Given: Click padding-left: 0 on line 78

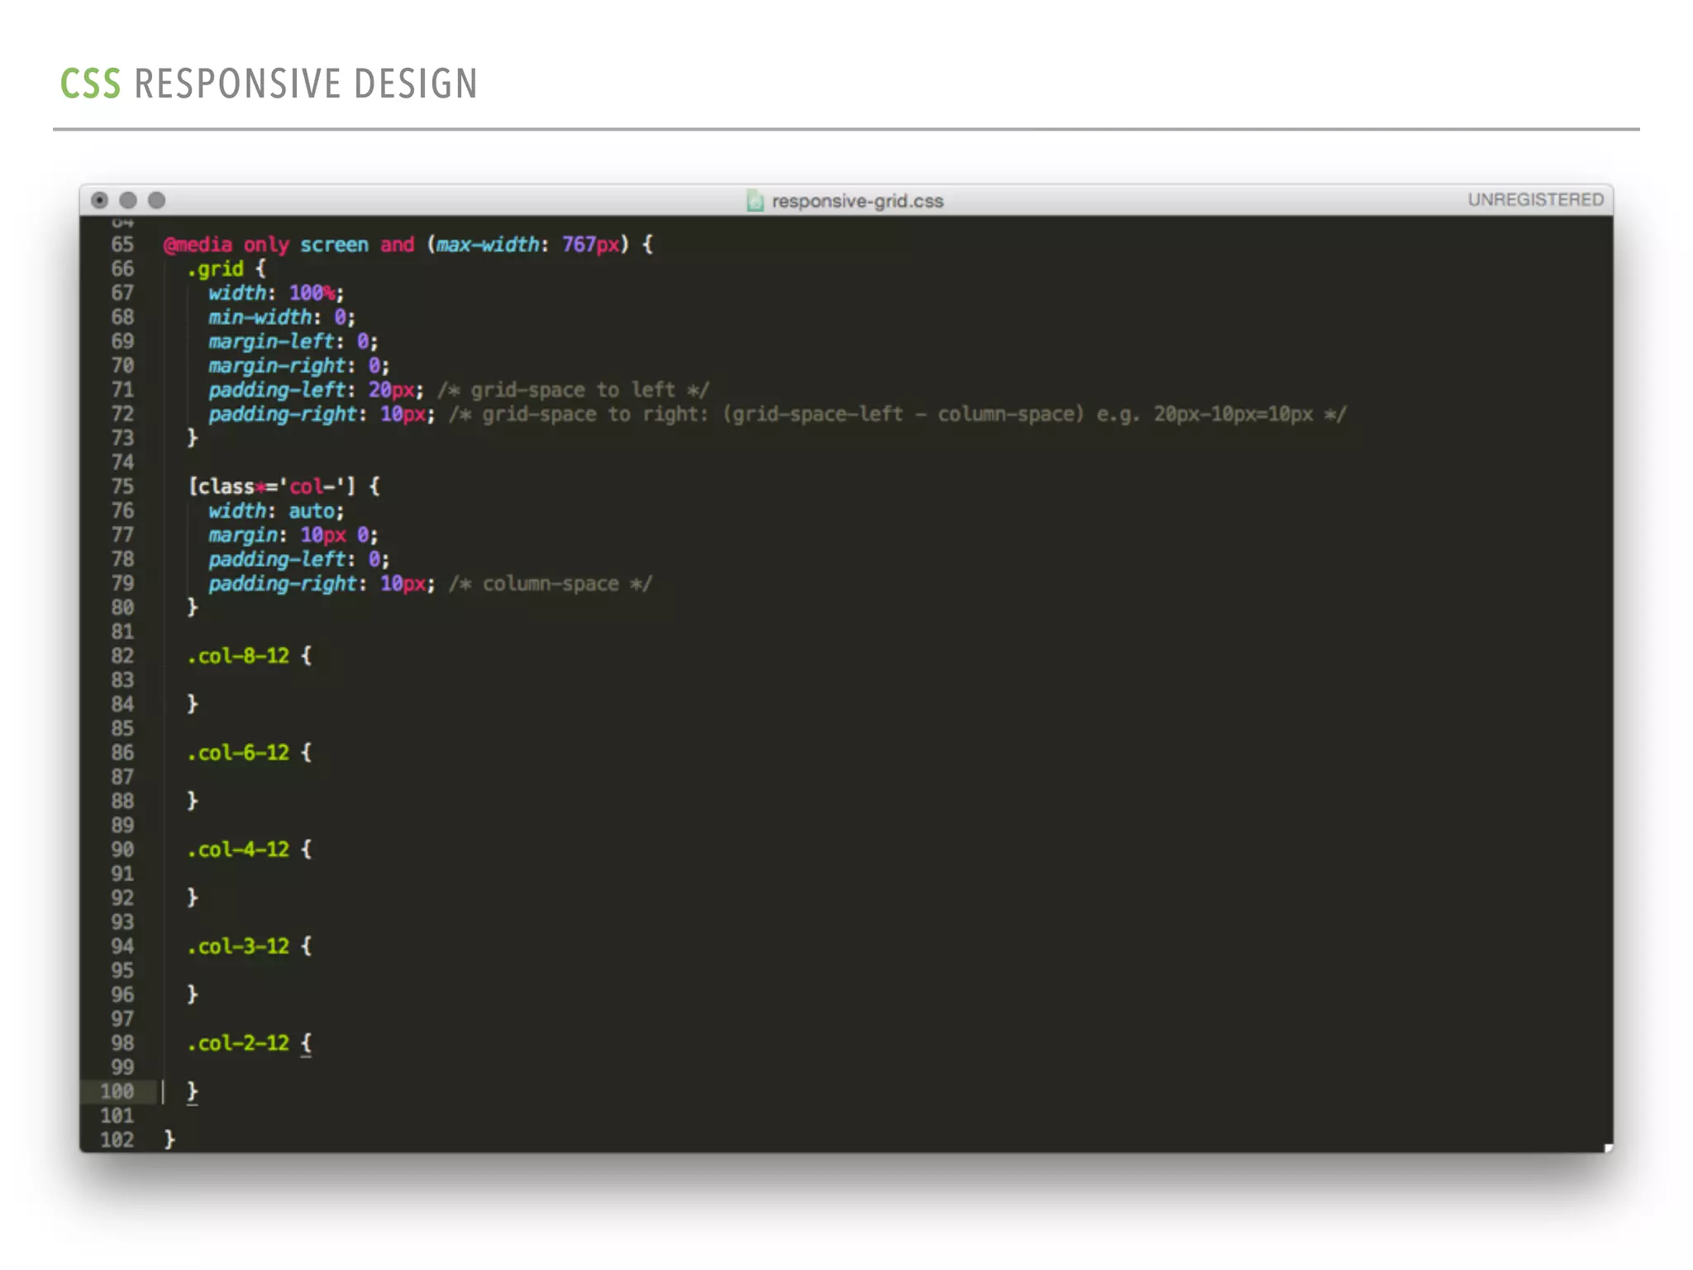Looking at the screenshot, I should click(299, 560).
